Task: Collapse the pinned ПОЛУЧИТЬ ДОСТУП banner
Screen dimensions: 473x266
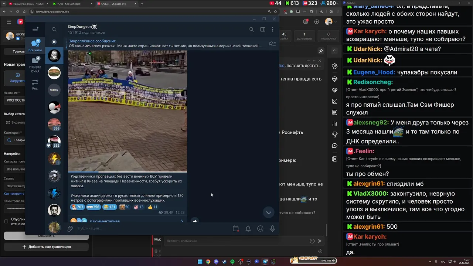Action: (x=314, y=61)
